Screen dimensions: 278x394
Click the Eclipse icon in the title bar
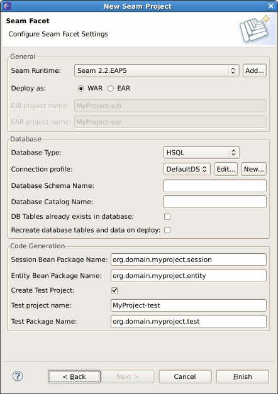pyautogui.click(x=7, y=6)
